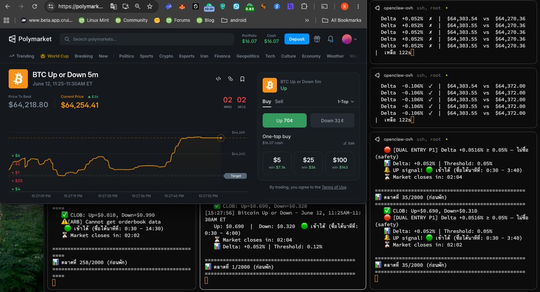The width and height of the screenshot is (540, 292).
Task: Click the Price To Beat $64,218.80 value
Action: pyautogui.click(x=28, y=105)
